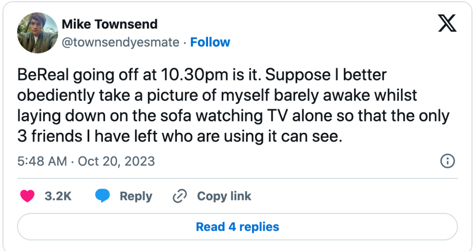Image resolution: width=475 pixels, height=251 pixels.
Task: Follow Mike Townsend
Action: point(210,42)
